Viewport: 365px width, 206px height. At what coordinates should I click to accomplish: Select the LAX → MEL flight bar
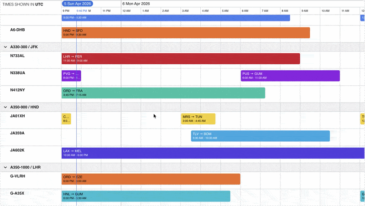coord(213,153)
